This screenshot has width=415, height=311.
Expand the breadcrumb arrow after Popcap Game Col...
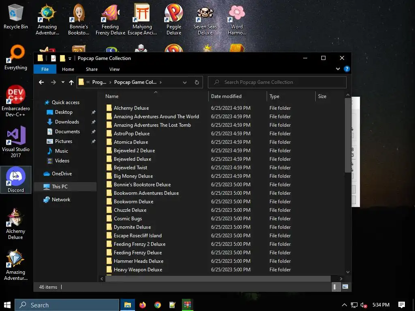(x=160, y=82)
